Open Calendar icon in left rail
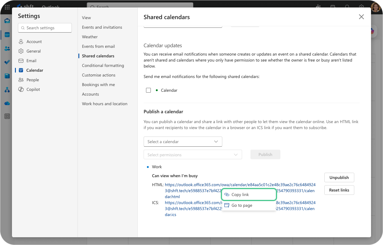 7,35
